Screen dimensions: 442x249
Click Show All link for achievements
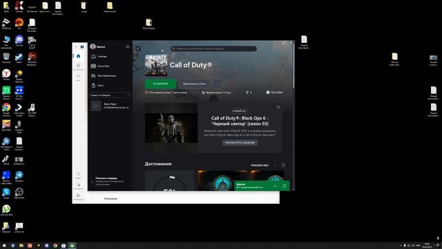260,165
